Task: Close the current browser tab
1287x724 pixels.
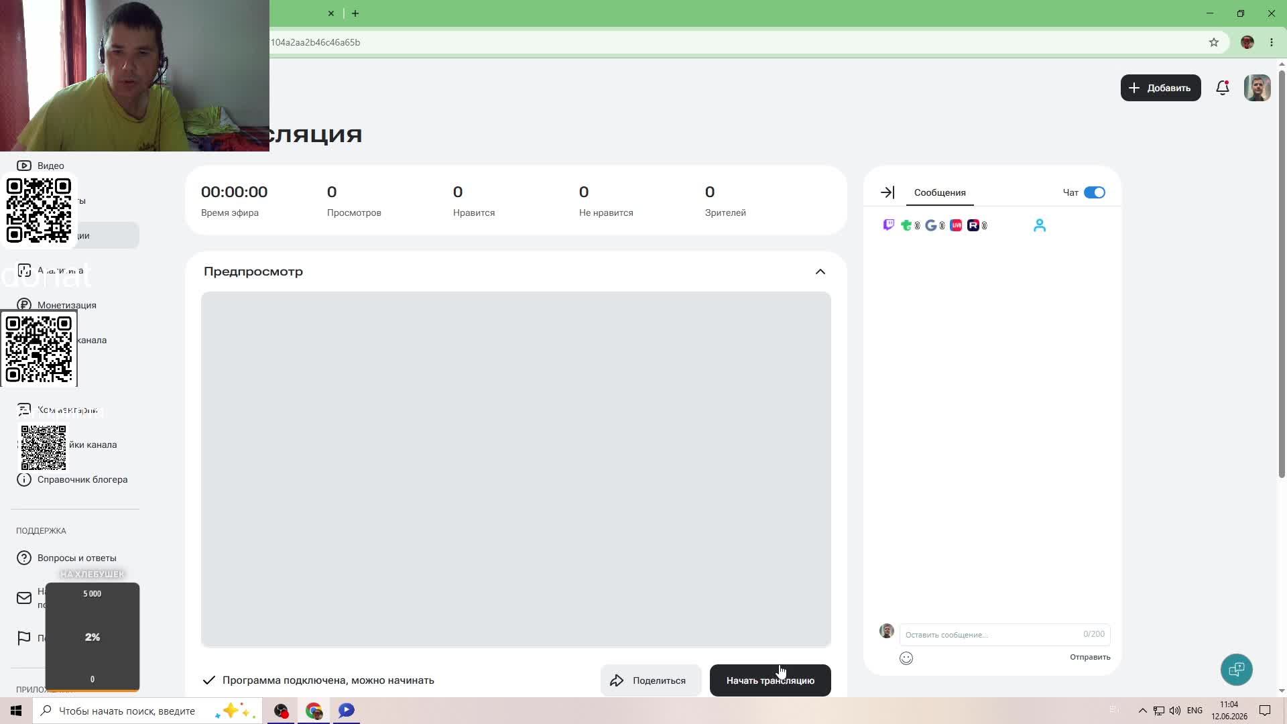Action: tap(331, 13)
